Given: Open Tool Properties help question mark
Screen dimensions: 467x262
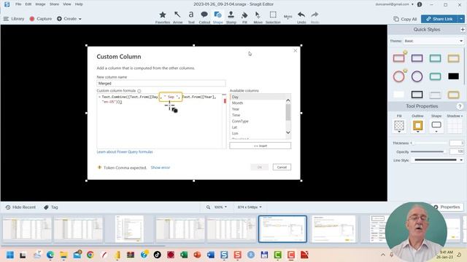Looking at the screenshot, I should pos(460,106).
